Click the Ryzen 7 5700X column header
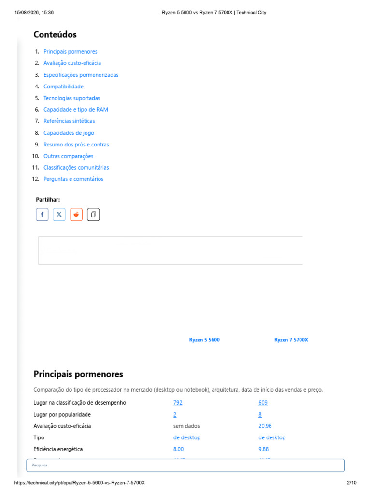Viewport: 371px width, 495px height. pyautogui.click(x=291, y=340)
